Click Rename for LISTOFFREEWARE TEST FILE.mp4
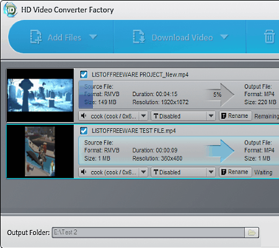This screenshot has height=248, width=279. pyautogui.click(x=235, y=172)
